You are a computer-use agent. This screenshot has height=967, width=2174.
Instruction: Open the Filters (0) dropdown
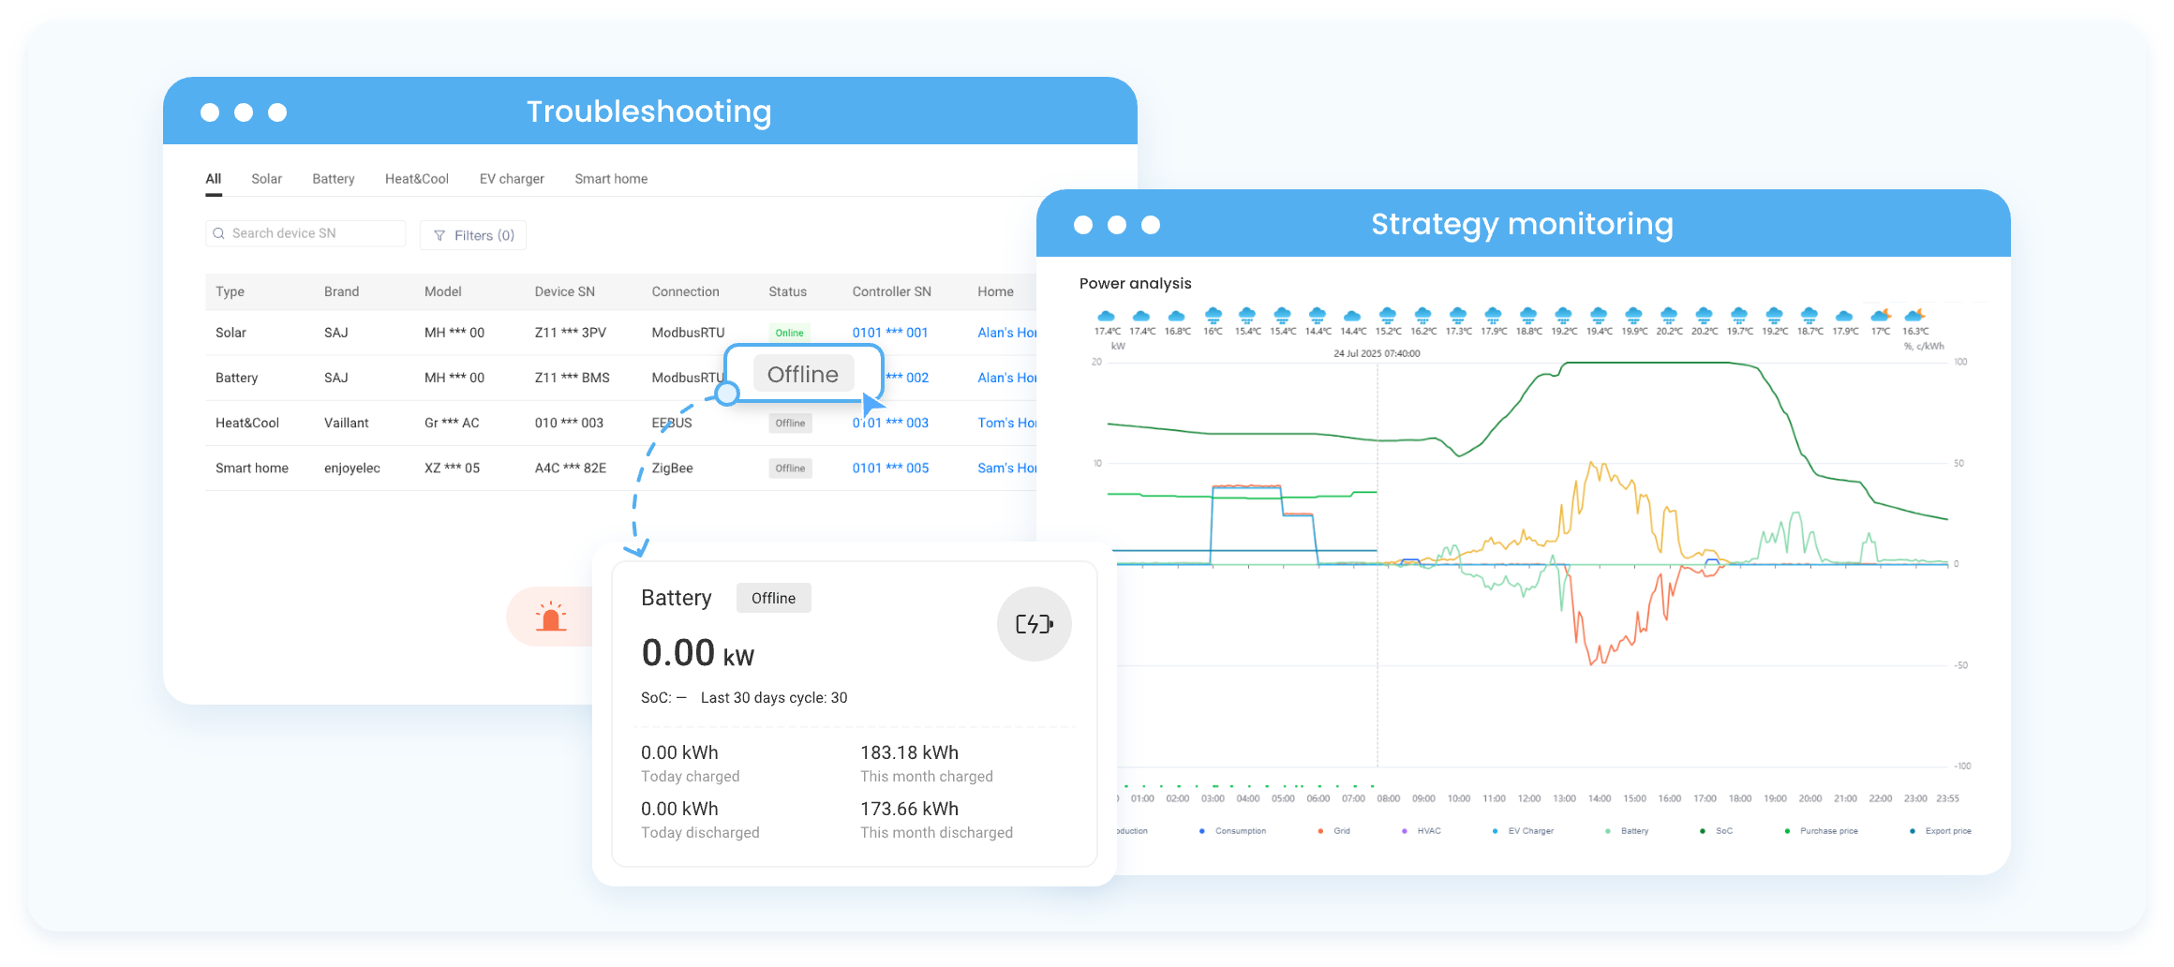click(x=473, y=236)
